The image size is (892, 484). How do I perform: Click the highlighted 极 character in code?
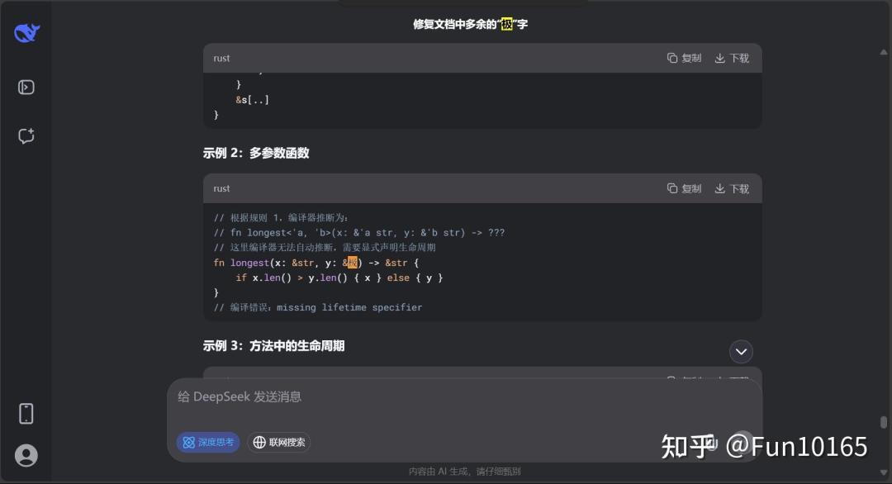[353, 262]
